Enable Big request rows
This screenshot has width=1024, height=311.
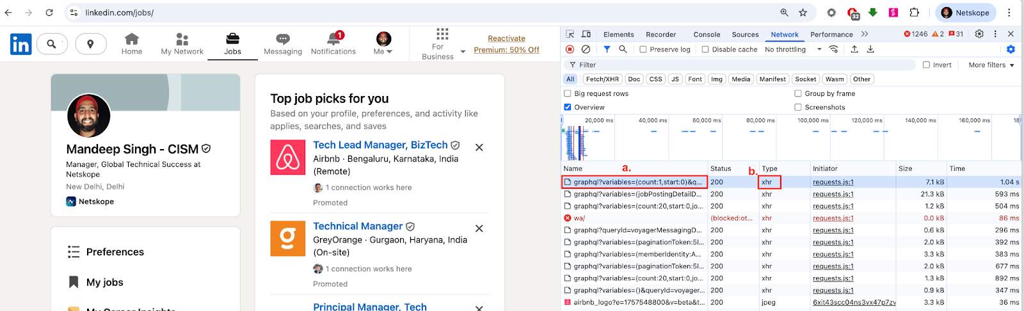(568, 93)
